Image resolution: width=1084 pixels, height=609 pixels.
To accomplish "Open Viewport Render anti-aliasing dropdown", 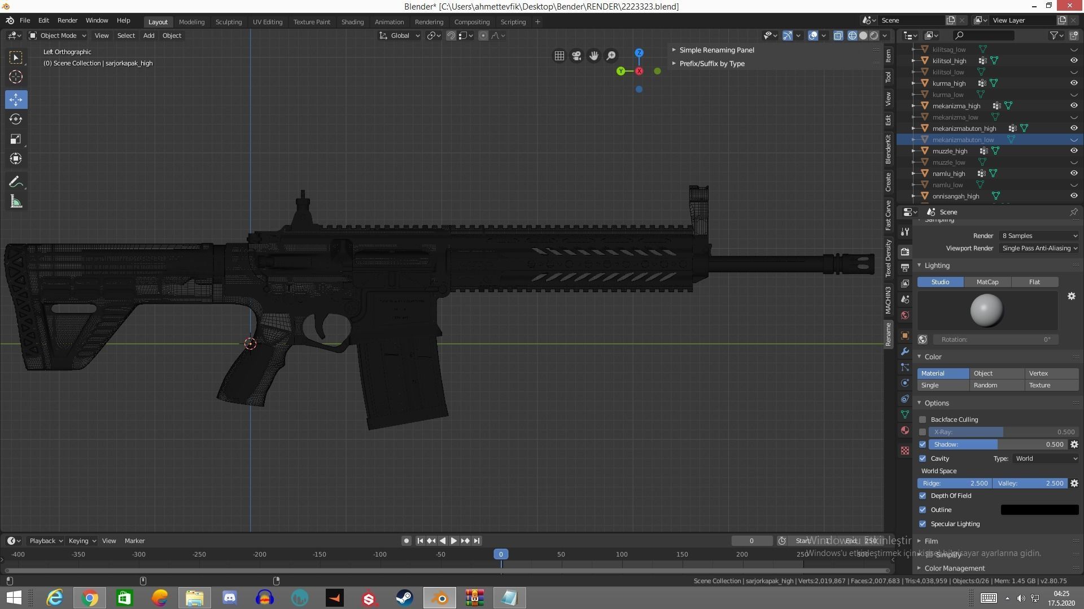I will (x=1039, y=248).
